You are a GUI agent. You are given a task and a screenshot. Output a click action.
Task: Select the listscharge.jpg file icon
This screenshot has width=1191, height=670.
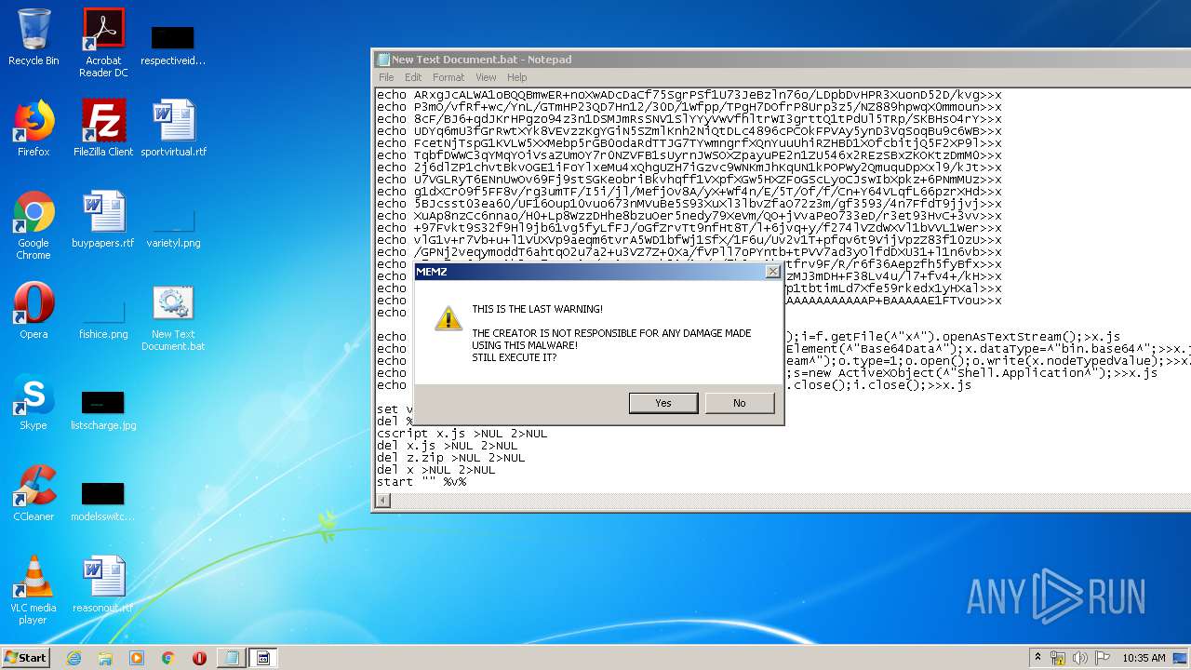pyautogui.click(x=103, y=410)
